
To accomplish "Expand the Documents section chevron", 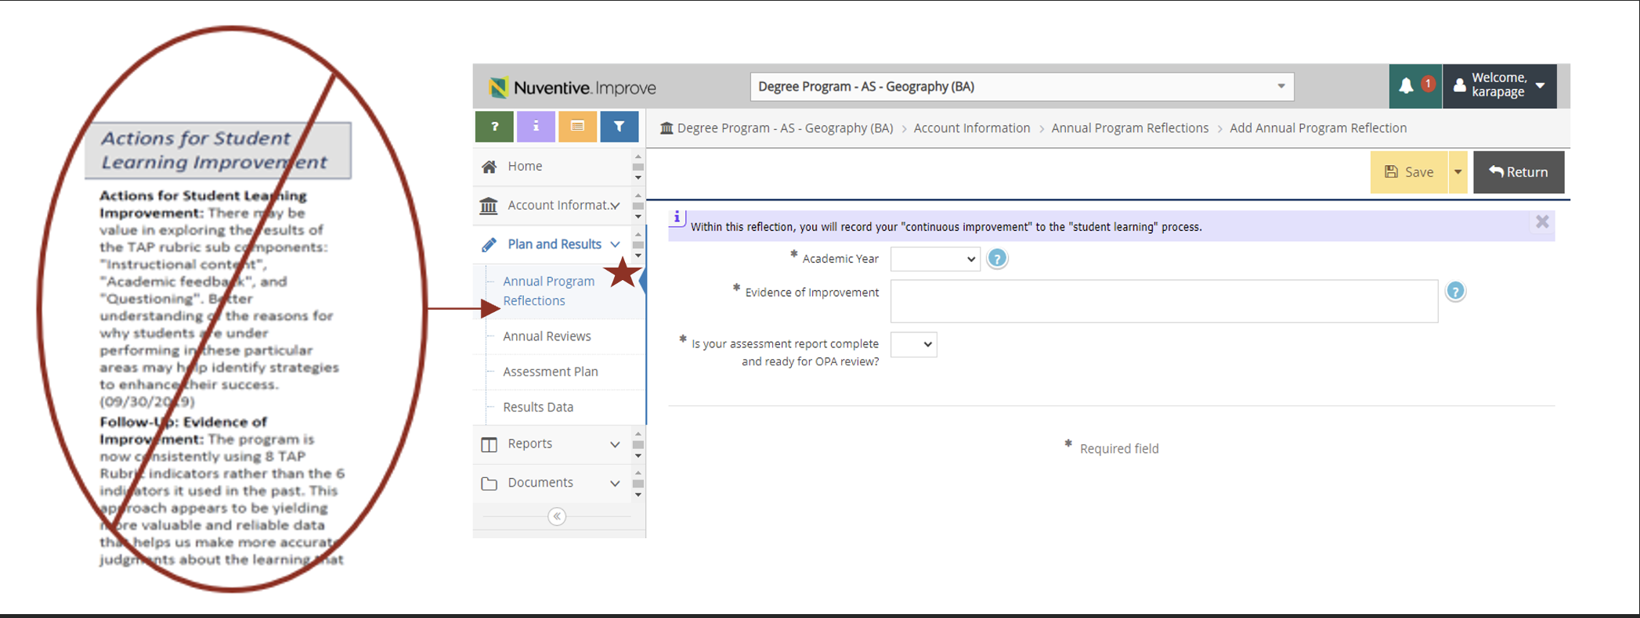I will coord(615,483).
